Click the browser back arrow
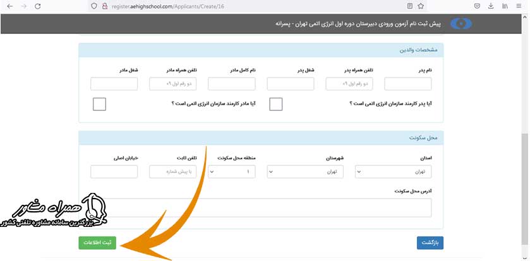This screenshot has height=261, width=530. (9, 6)
